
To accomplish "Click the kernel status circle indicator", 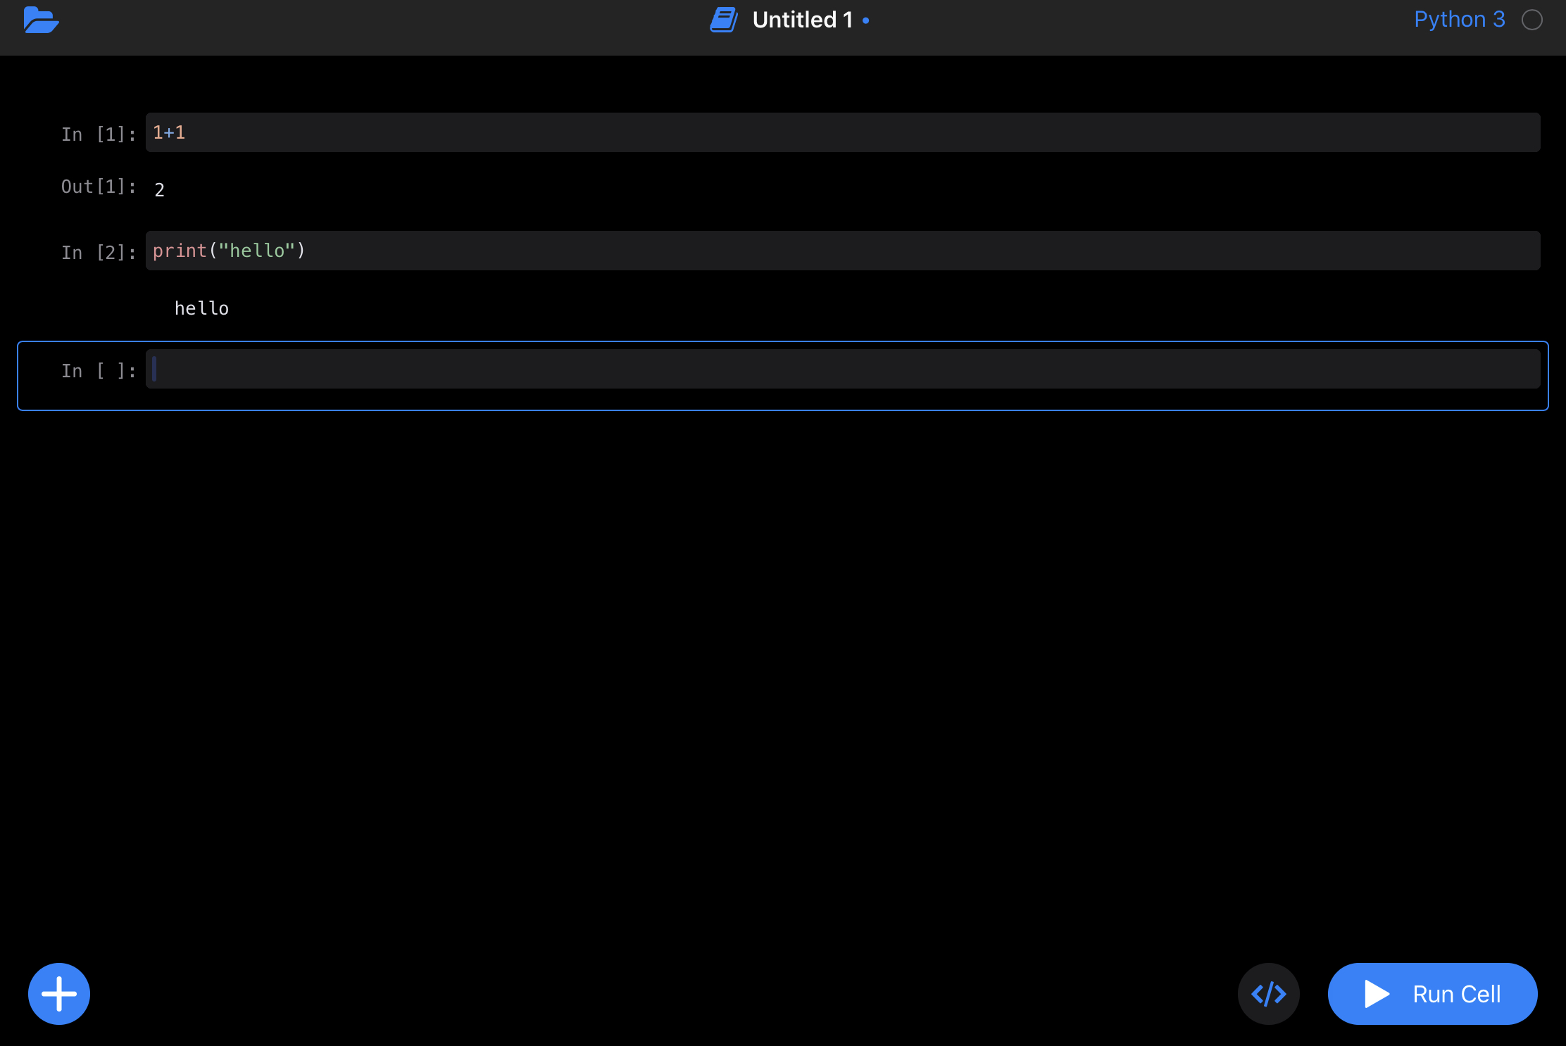I will pyautogui.click(x=1531, y=20).
